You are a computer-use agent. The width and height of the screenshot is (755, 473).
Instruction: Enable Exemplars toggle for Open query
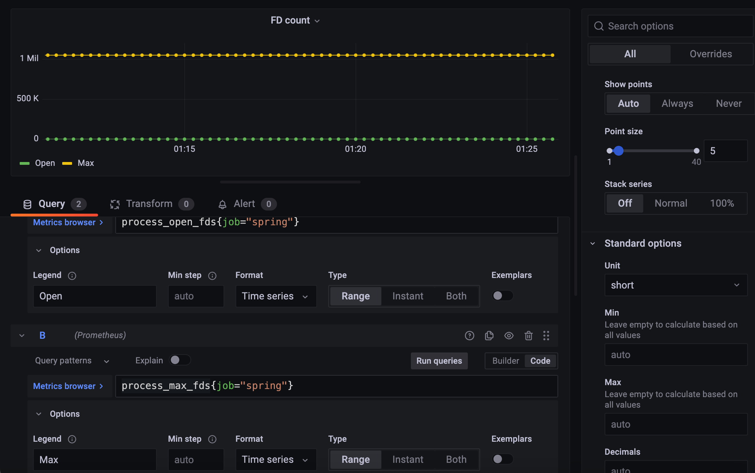pos(502,296)
